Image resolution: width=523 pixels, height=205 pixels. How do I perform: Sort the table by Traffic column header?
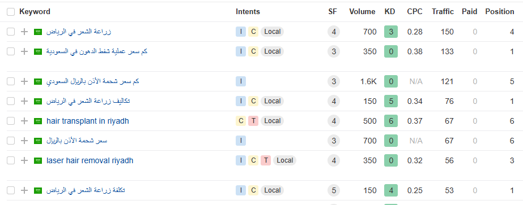tap(443, 12)
